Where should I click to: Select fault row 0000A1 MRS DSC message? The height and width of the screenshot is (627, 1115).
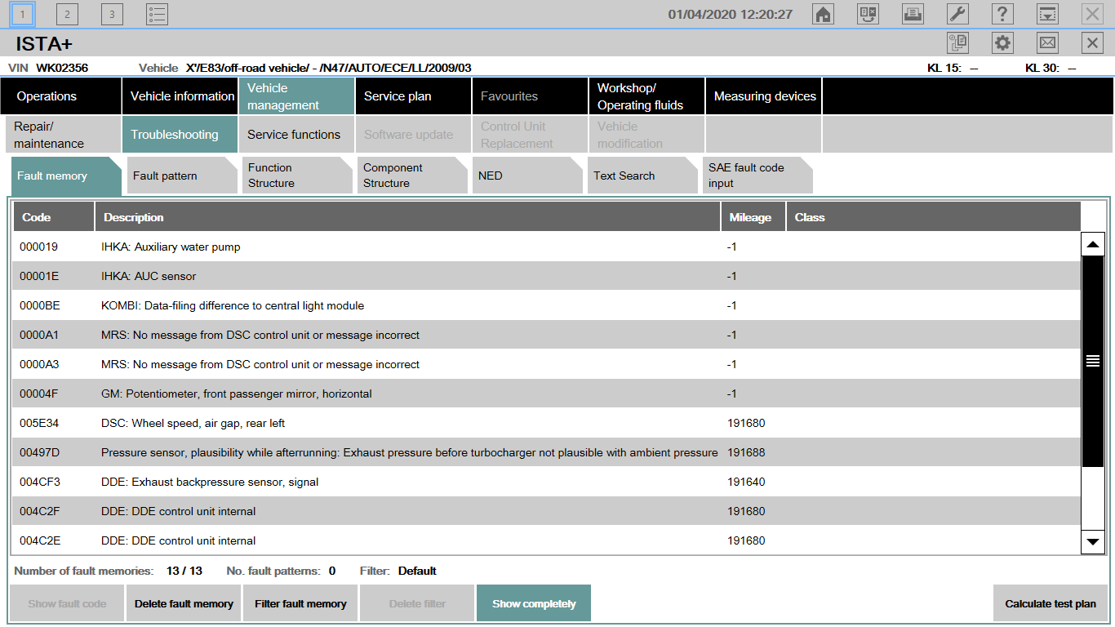click(x=547, y=335)
